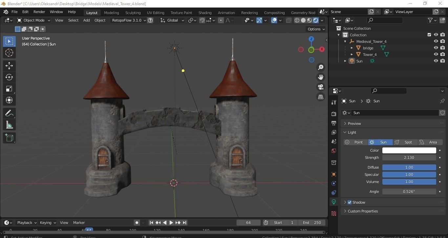Set light type to Area
The width and height of the screenshot is (448, 238).
pyautogui.click(x=430, y=142)
